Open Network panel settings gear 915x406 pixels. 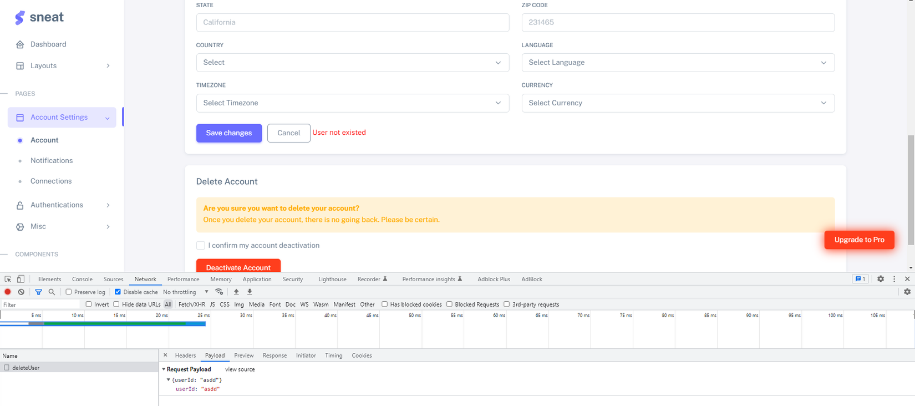coord(907,292)
